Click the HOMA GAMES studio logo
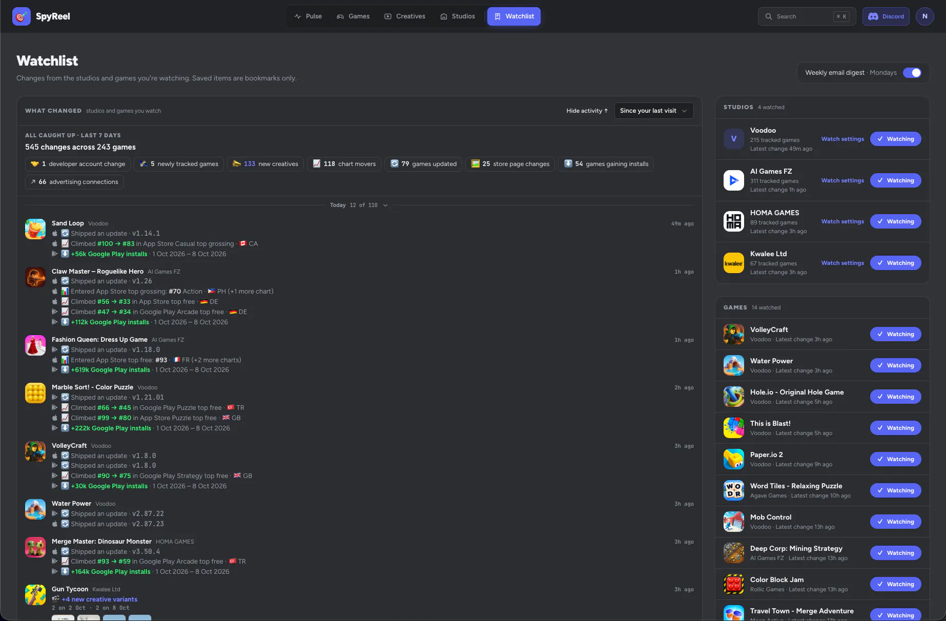 734,221
